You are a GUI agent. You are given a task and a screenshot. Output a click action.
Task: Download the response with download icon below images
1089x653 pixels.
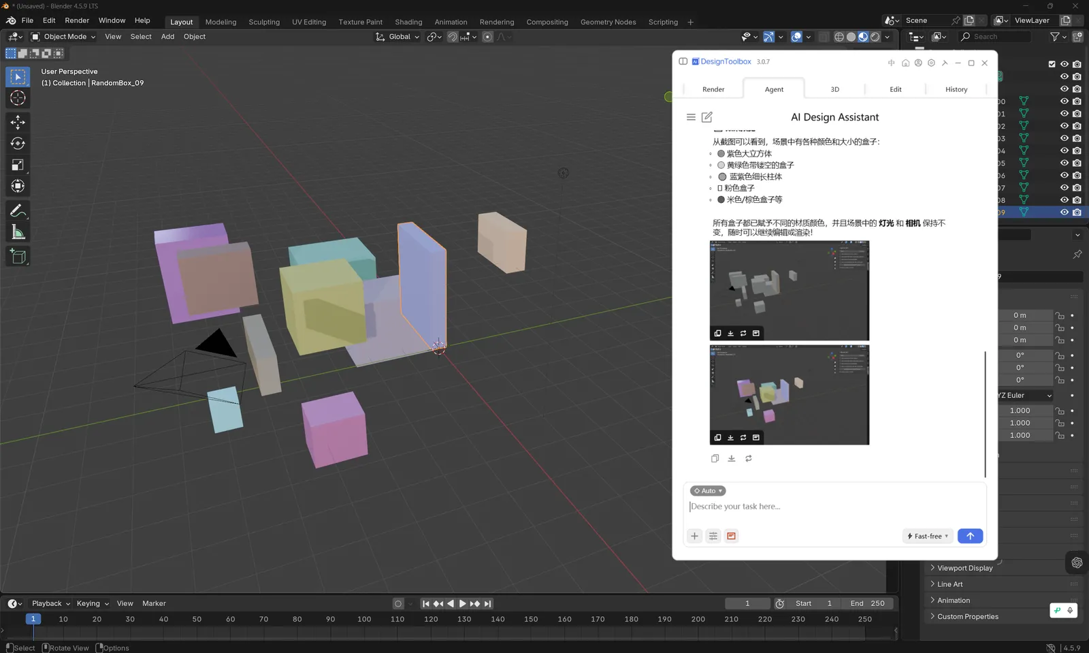[732, 458]
